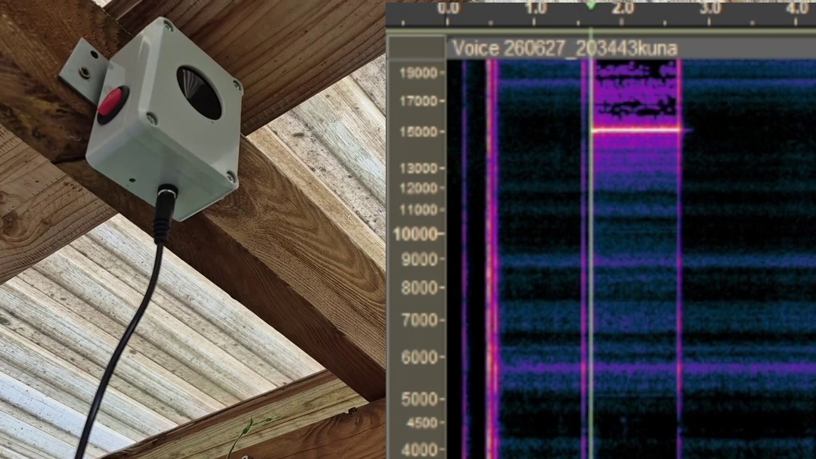816x459 pixels.
Task: Click the 12000 label on the frequency scale
Action: click(x=418, y=188)
